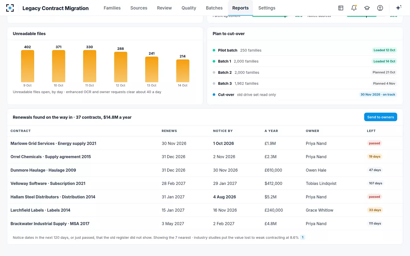Click the '30 Nov 2026 · on track' badge
Screen dimensions: 410x256
[378, 94]
